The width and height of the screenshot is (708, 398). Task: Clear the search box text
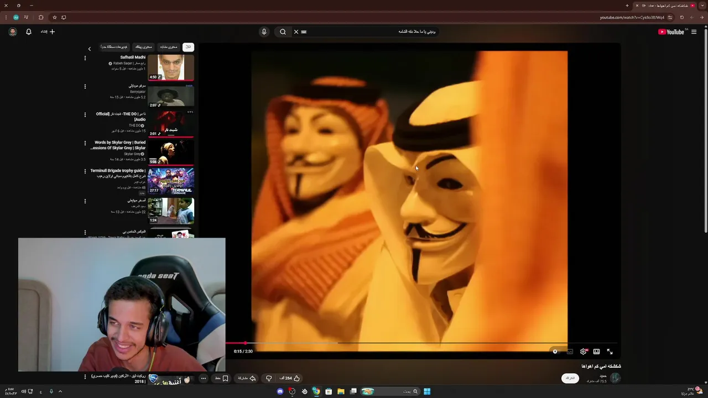pos(296,32)
